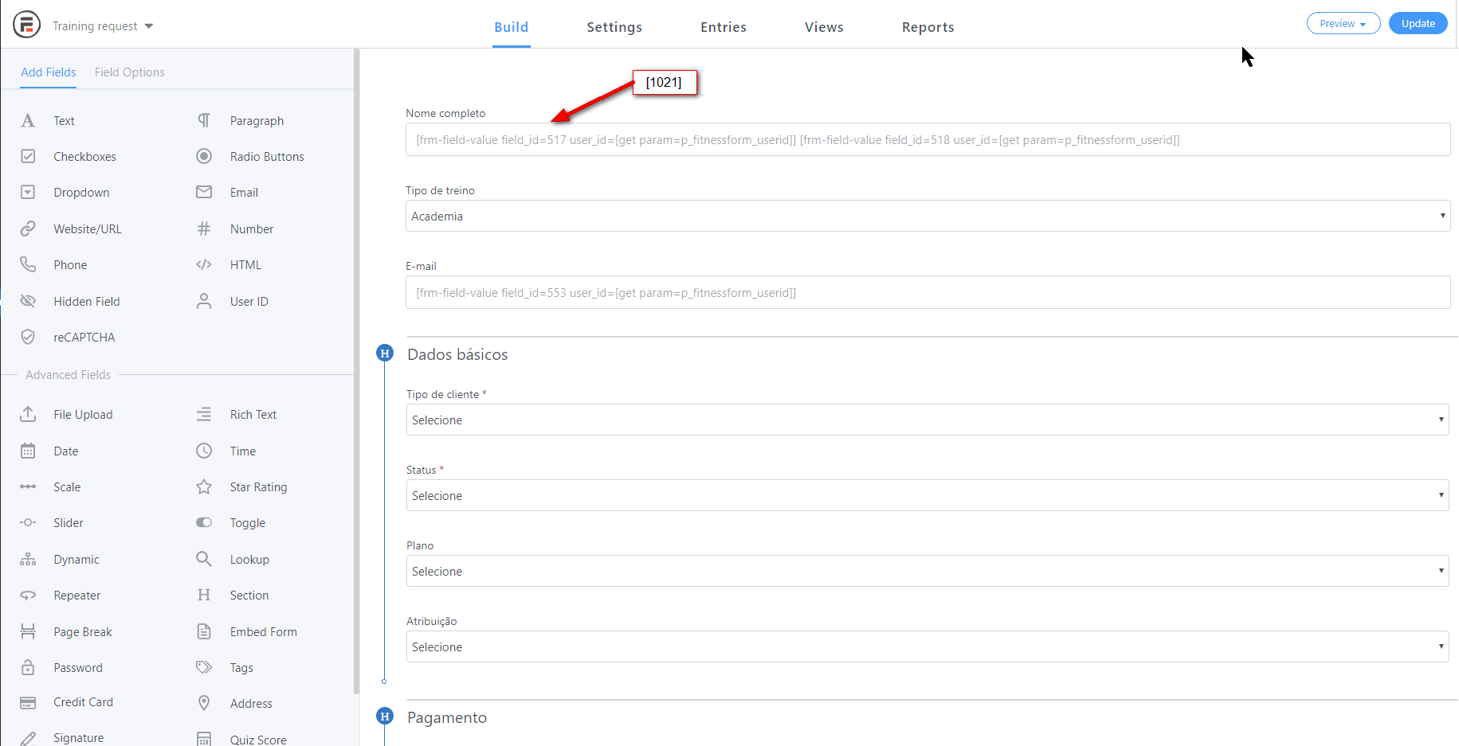The height and width of the screenshot is (746, 1459).
Task: Click the Formidable Forms logo icon
Action: click(x=26, y=24)
